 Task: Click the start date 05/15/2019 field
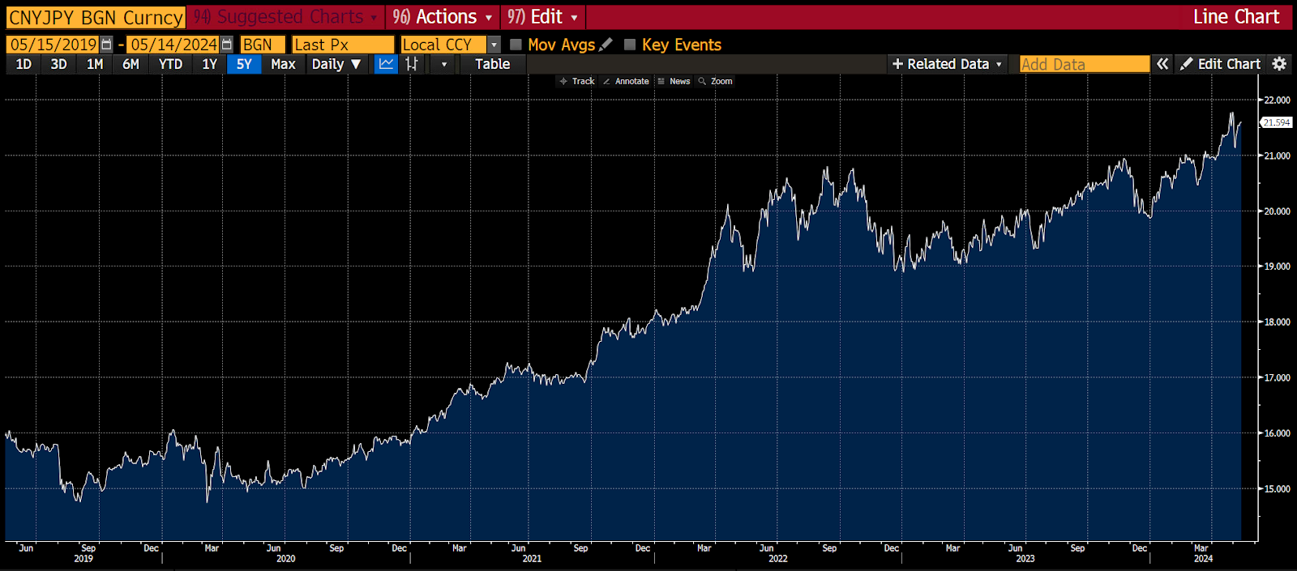point(53,45)
